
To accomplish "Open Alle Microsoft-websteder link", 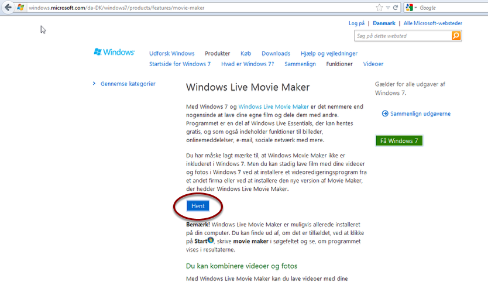I will point(432,23).
